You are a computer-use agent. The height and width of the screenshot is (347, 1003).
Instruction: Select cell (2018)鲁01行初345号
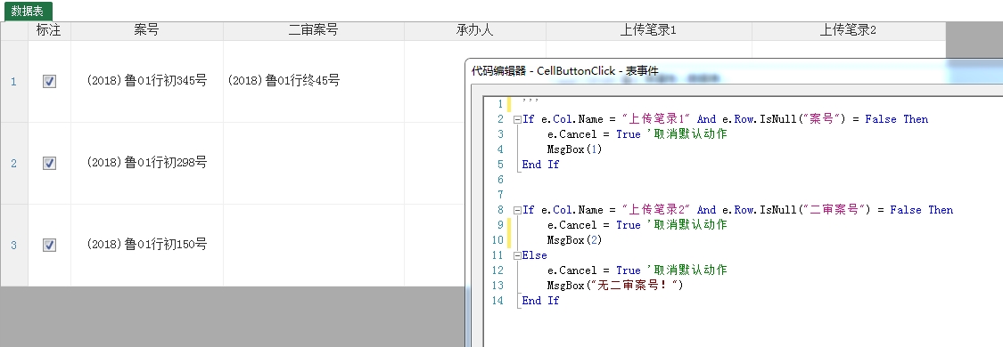pos(146,81)
